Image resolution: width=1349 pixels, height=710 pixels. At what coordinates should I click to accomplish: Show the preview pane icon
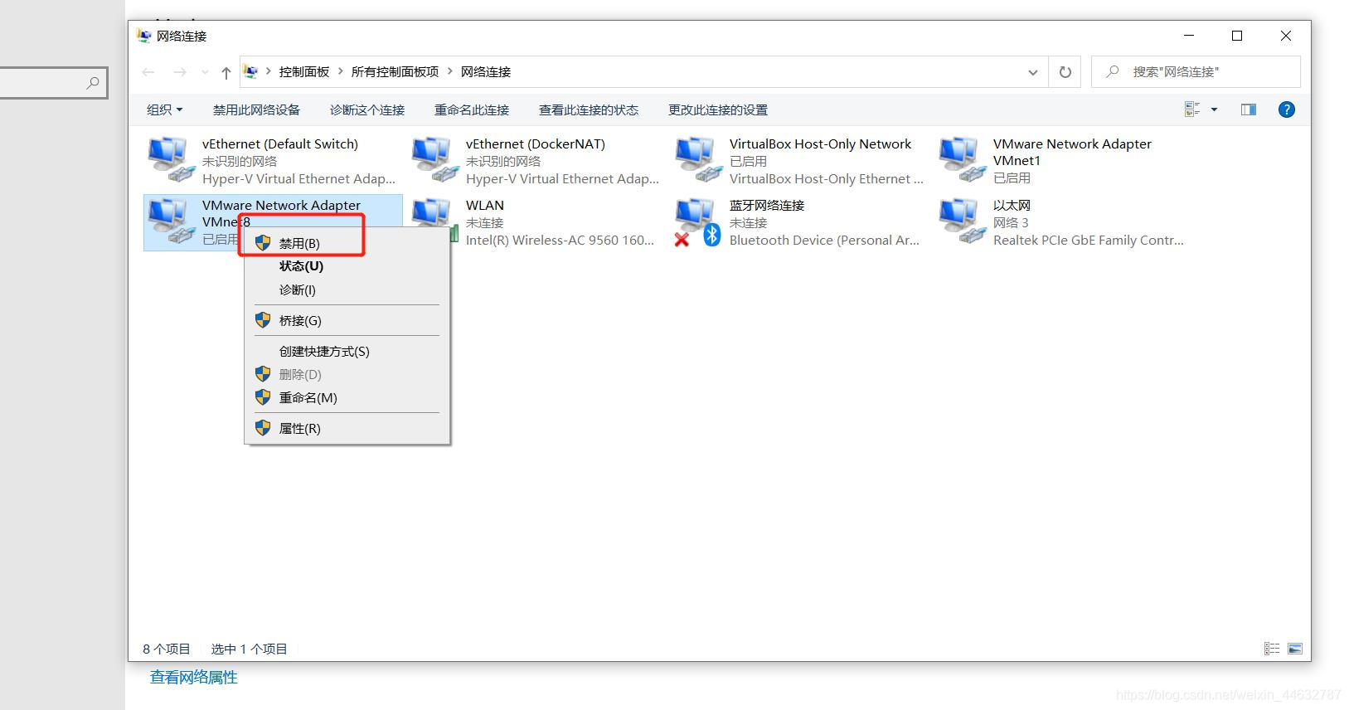tap(1249, 109)
